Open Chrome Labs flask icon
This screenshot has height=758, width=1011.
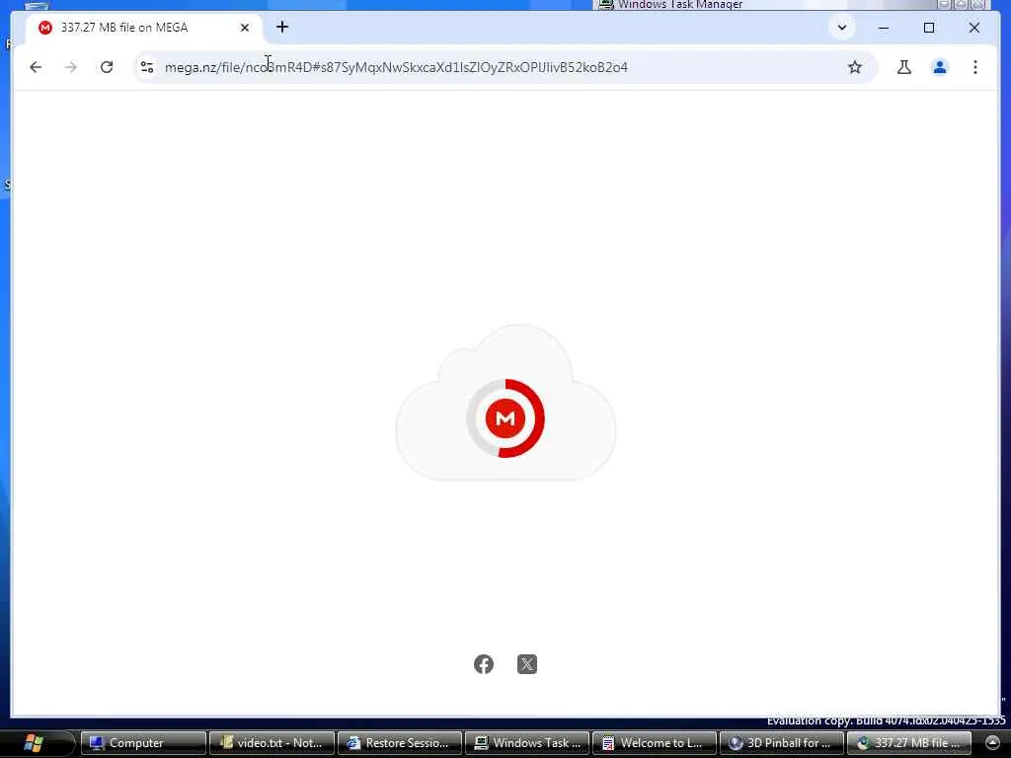coord(904,67)
